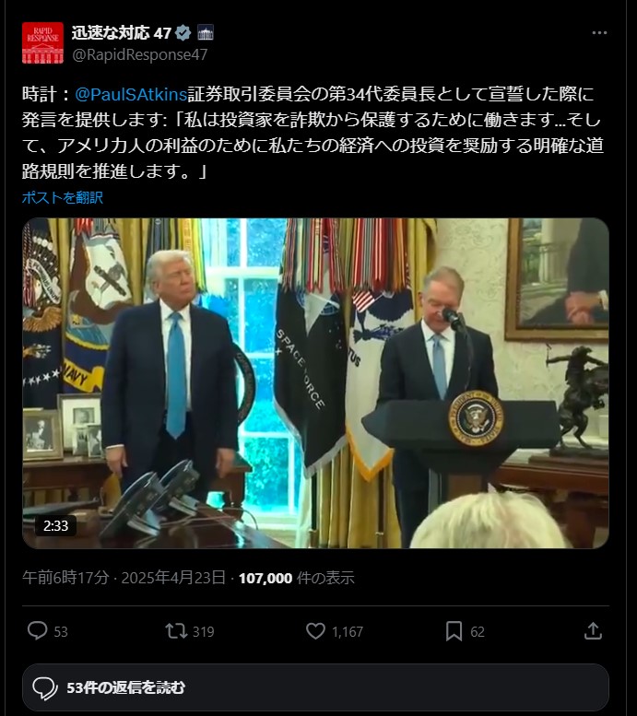Play the Oval Office video
Screen dimensions: 637x716
(x=316, y=383)
